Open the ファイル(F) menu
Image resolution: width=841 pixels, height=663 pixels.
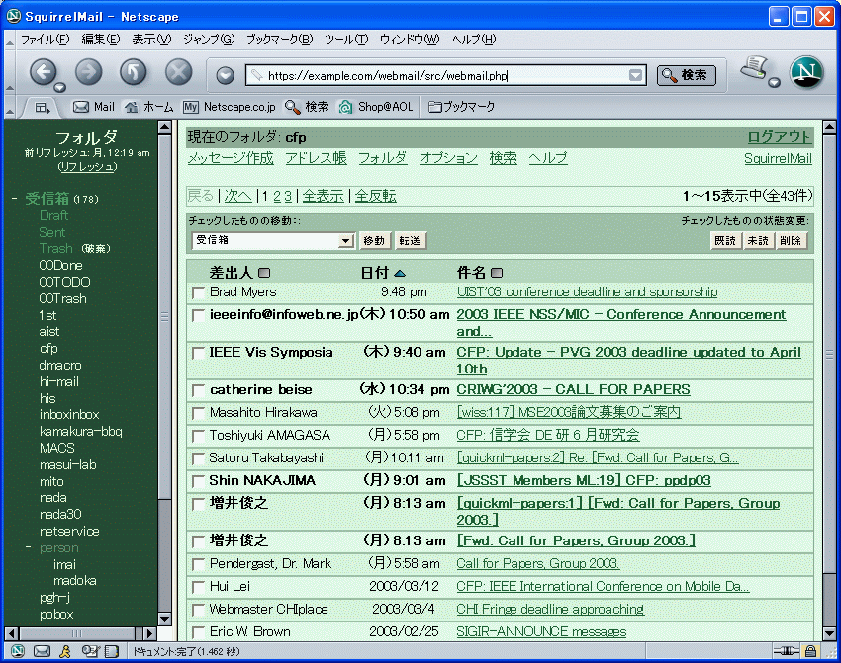tap(46, 40)
